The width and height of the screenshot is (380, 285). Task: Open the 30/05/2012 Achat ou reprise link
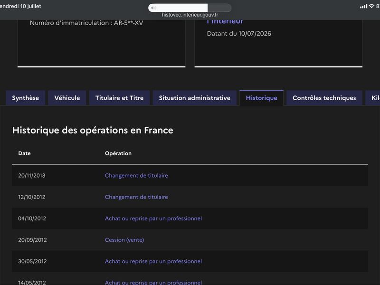[153, 261]
